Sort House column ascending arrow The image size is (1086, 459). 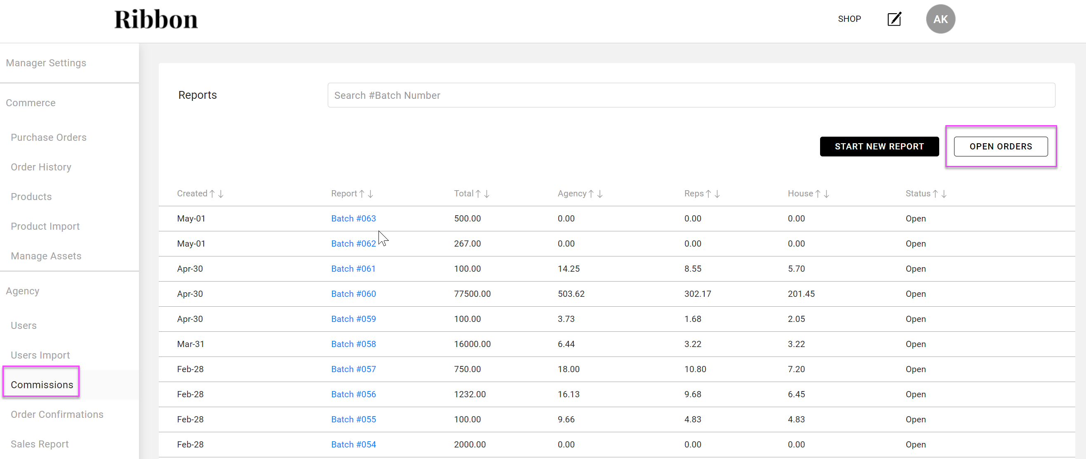[818, 194]
